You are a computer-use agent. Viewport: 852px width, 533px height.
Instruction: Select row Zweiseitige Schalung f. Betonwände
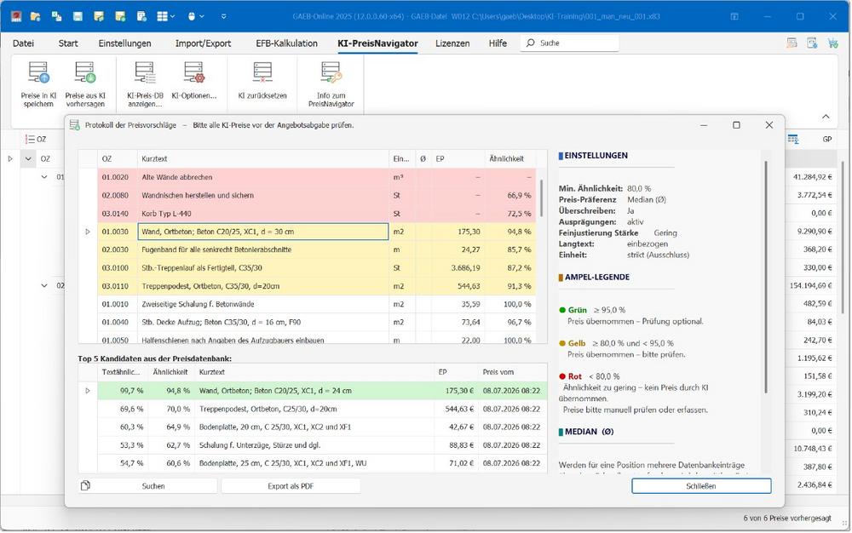(x=317, y=304)
